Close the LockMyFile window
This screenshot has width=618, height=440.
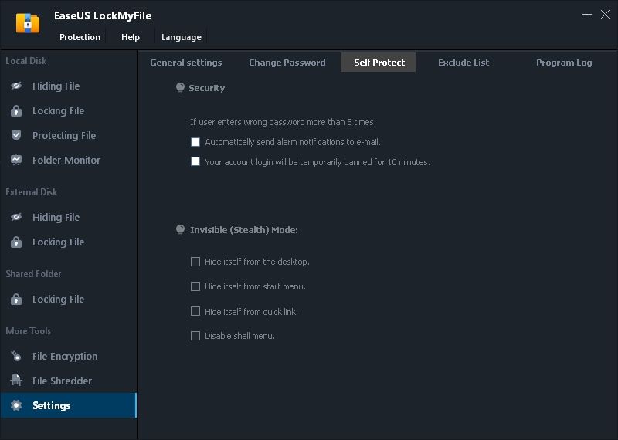605,14
